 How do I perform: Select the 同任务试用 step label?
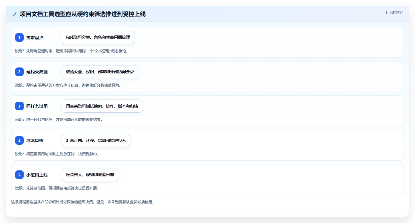pyautogui.click(x=37, y=106)
